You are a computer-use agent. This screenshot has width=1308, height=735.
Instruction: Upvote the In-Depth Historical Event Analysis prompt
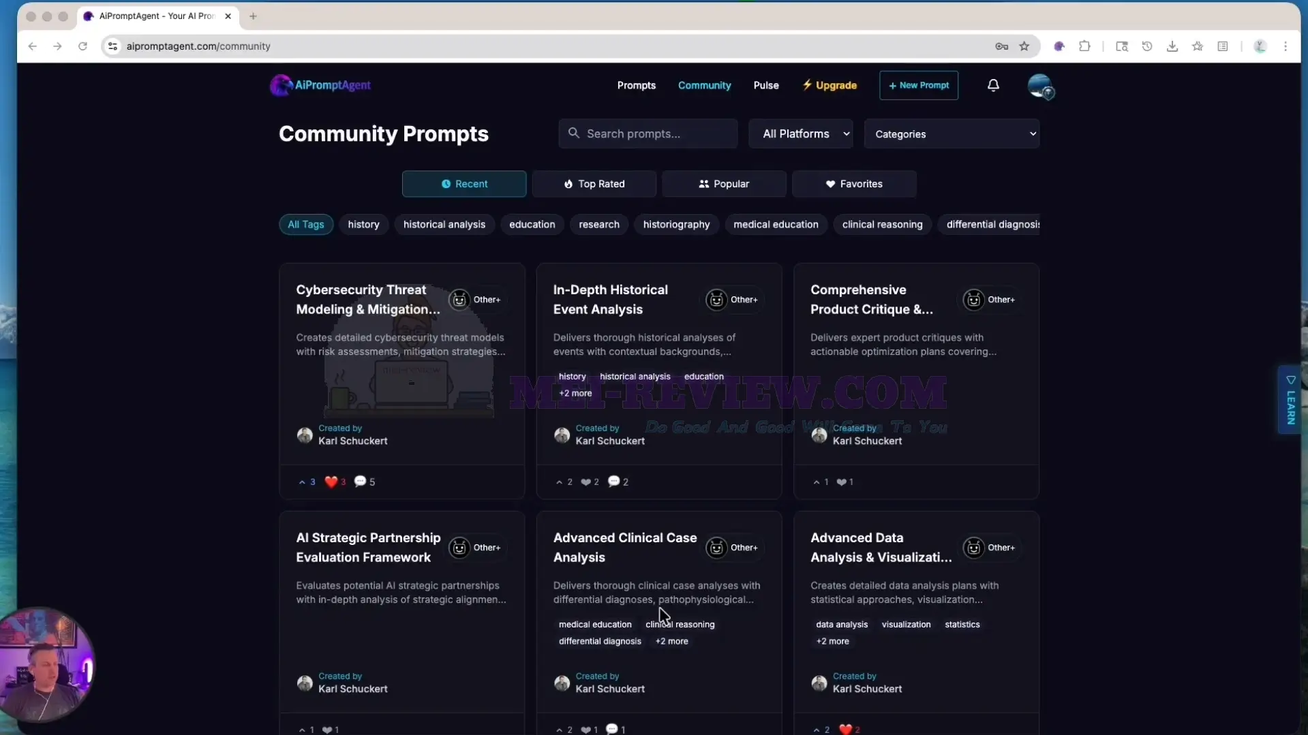(564, 482)
